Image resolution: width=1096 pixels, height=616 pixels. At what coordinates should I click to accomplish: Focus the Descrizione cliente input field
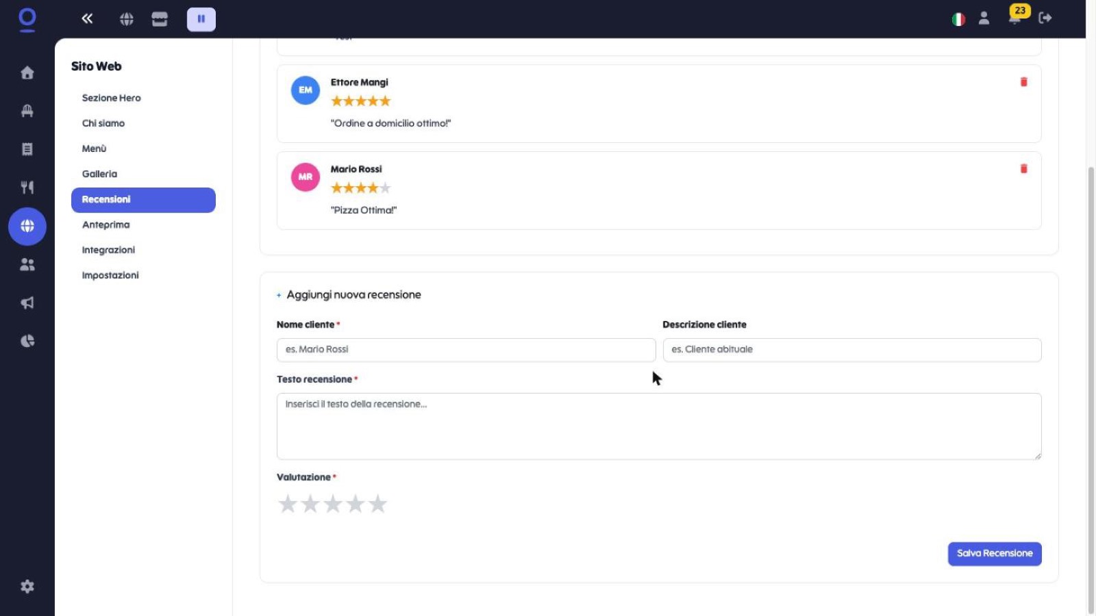(x=852, y=350)
